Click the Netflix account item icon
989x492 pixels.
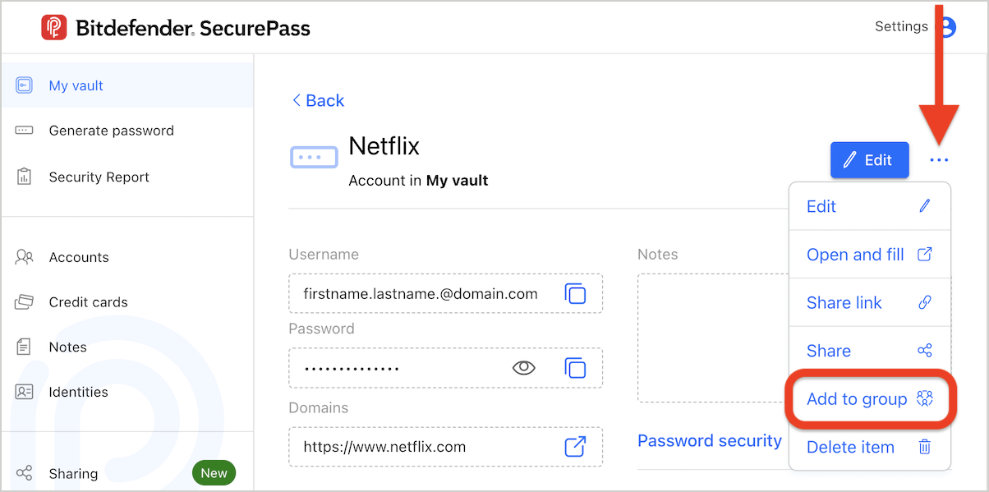[x=314, y=157]
